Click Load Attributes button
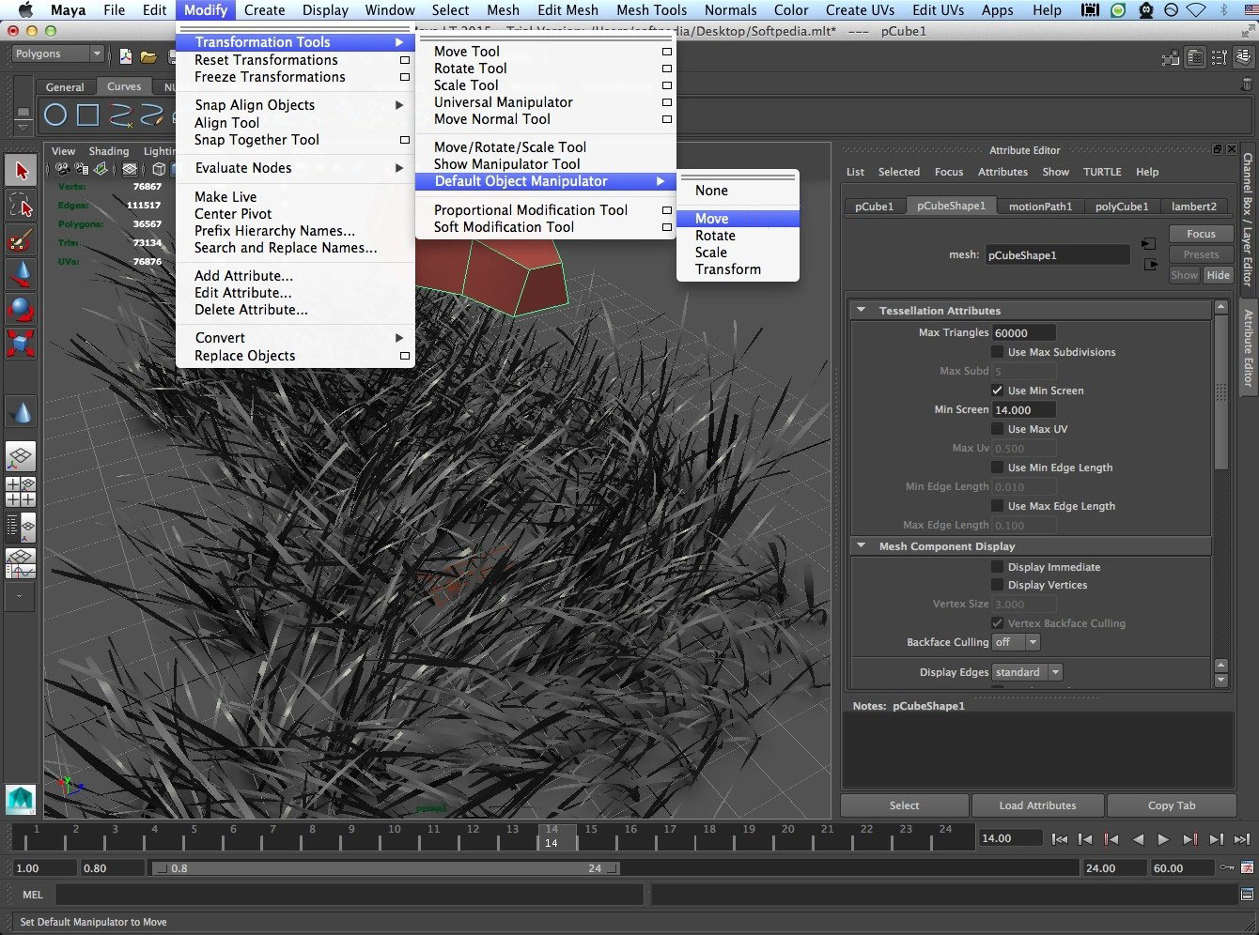Screen dimensions: 1259x935 (1037, 805)
